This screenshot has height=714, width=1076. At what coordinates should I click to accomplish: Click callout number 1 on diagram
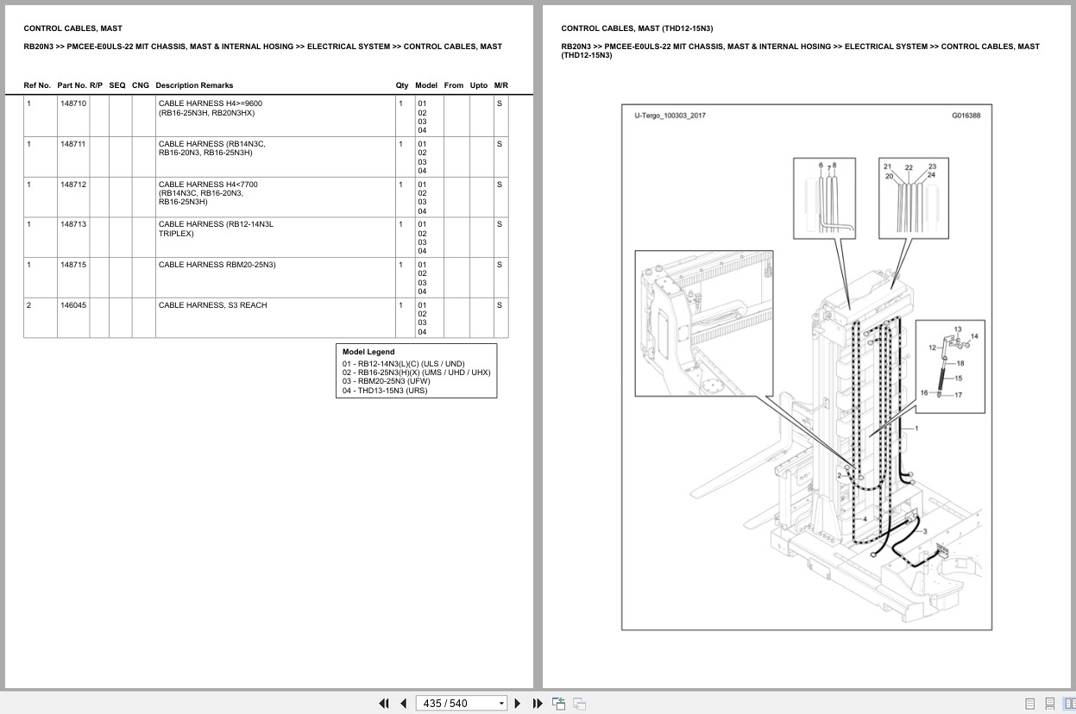[x=916, y=429]
